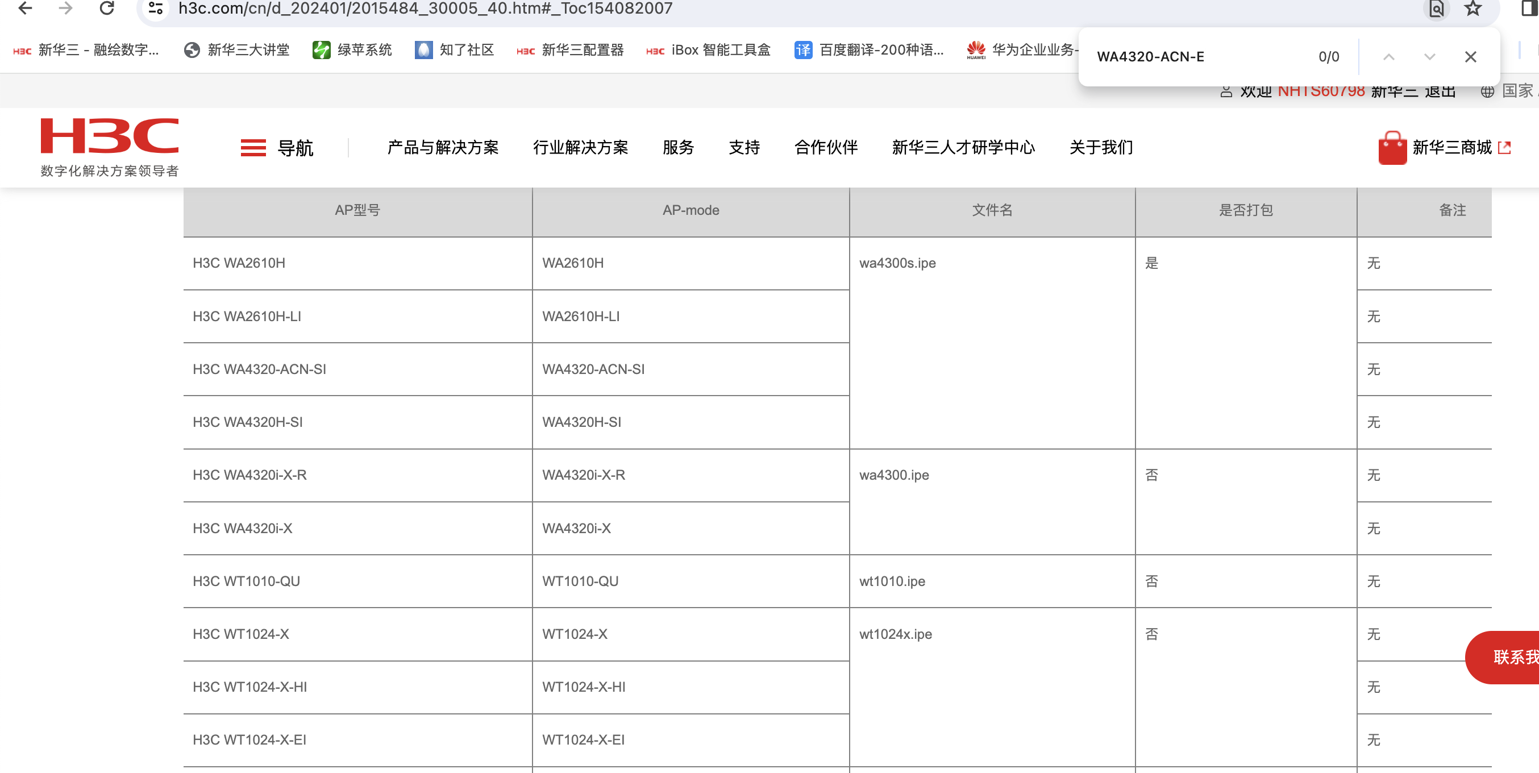The width and height of the screenshot is (1539, 773).
Task: Reload the page with refresh icon
Action: (107, 9)
